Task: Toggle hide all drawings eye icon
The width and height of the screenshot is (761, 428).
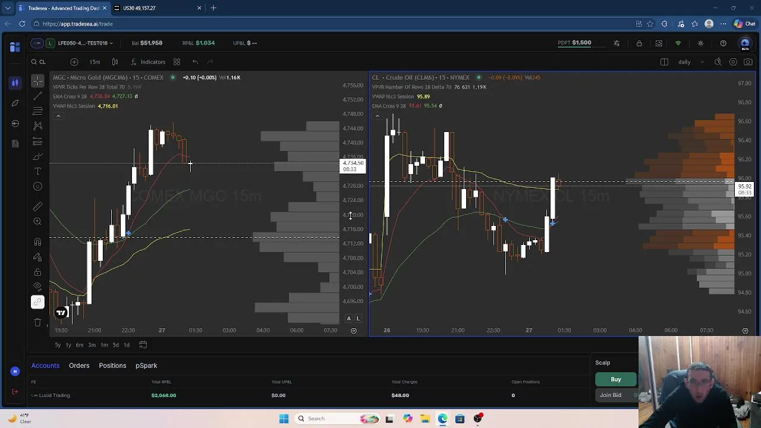Action: [x=37, y=287]
